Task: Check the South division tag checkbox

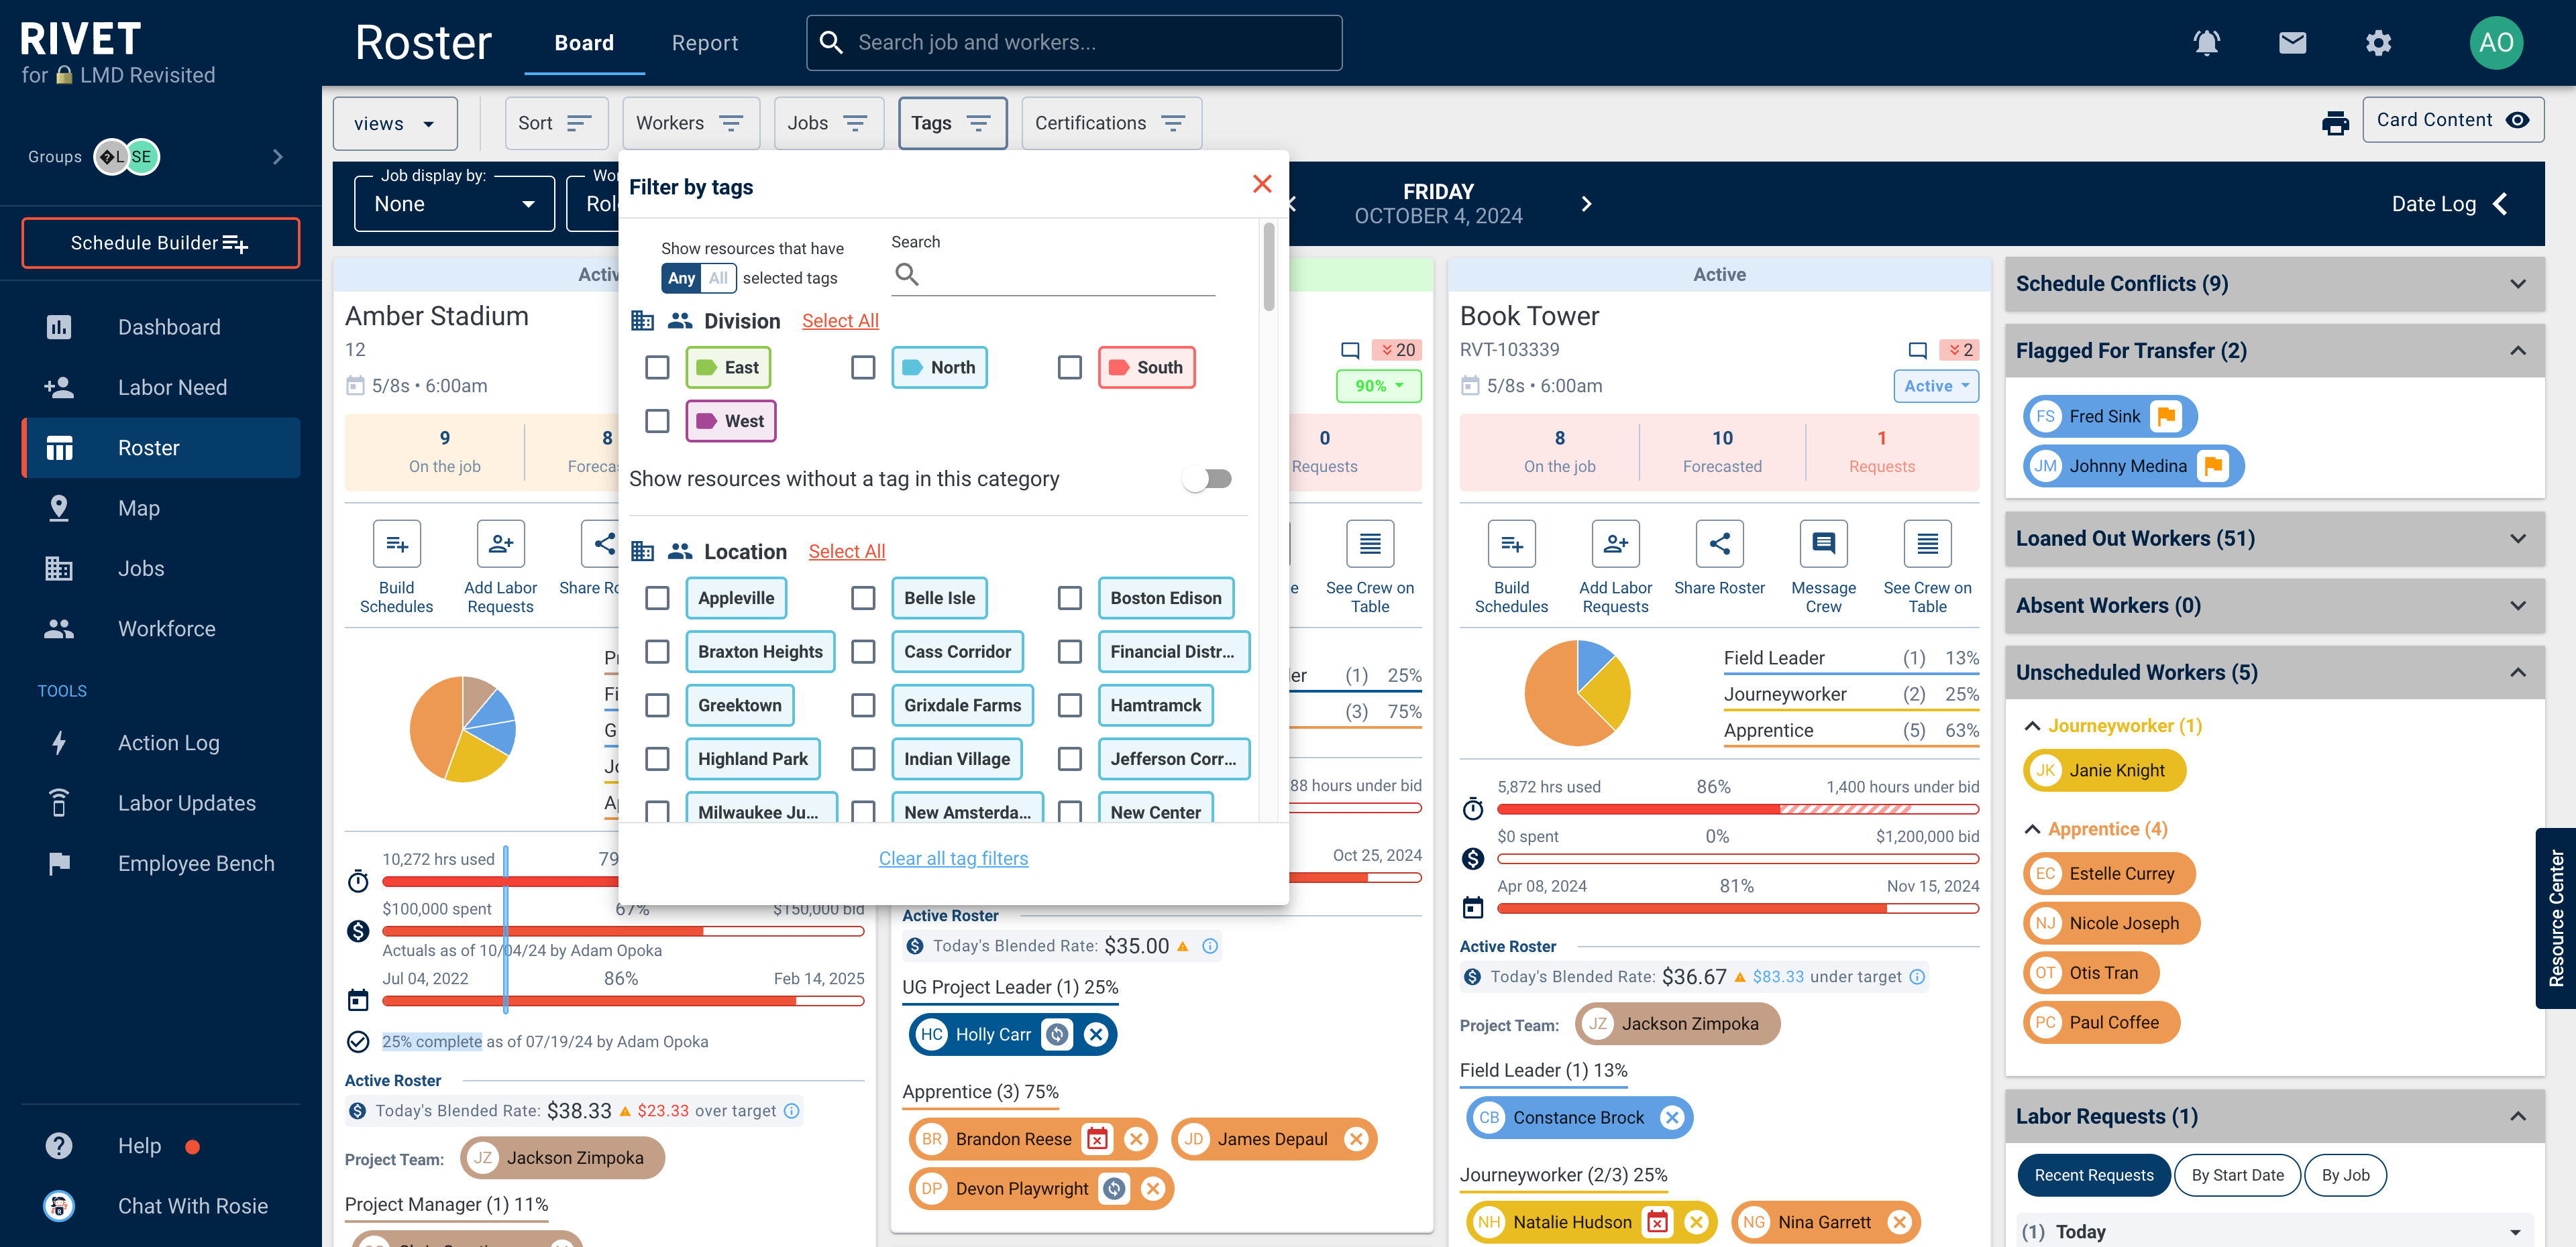Action: [1069, 367]
